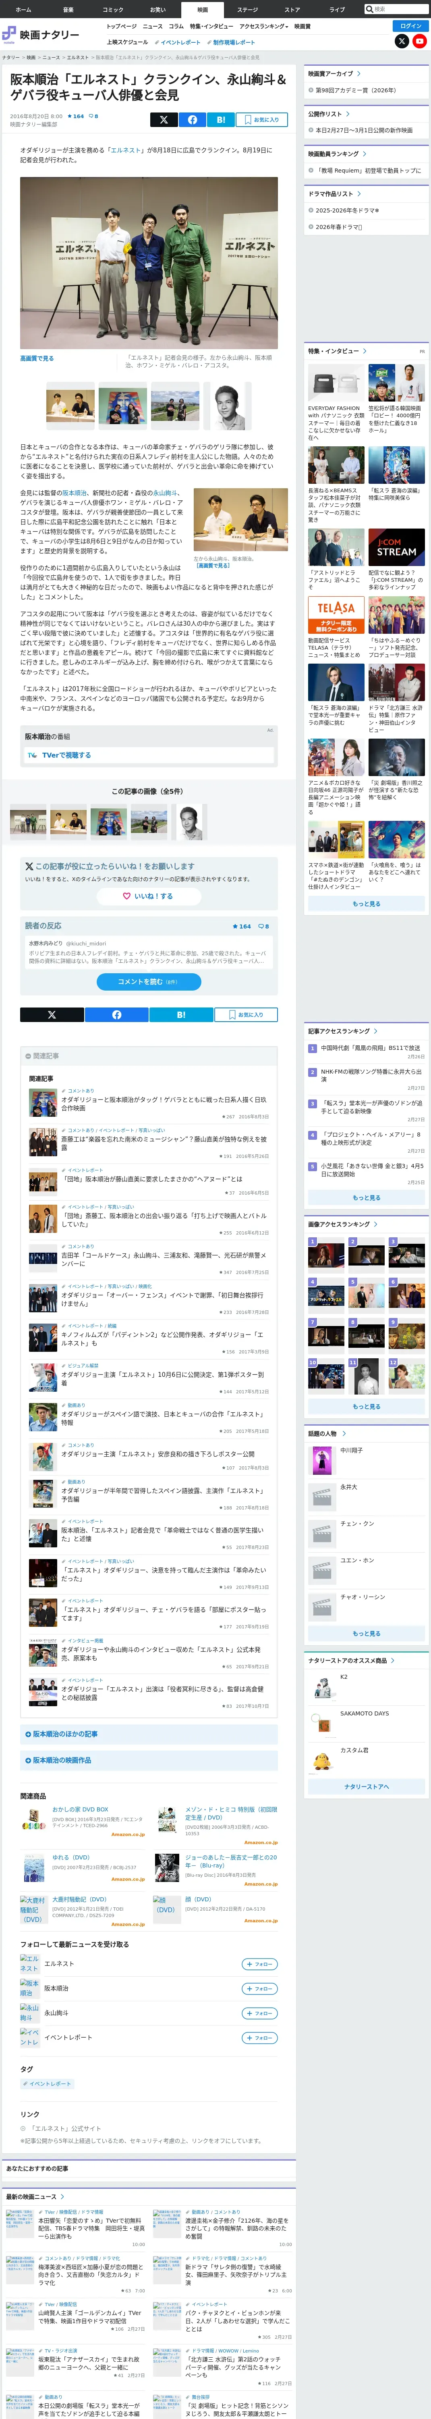Open the 上映スケジュール nav item
Screen dimensions: 431x2419
127,42
